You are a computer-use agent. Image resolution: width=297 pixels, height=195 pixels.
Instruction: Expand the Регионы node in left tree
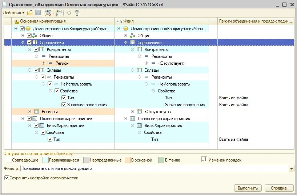[x=29, y=112]
